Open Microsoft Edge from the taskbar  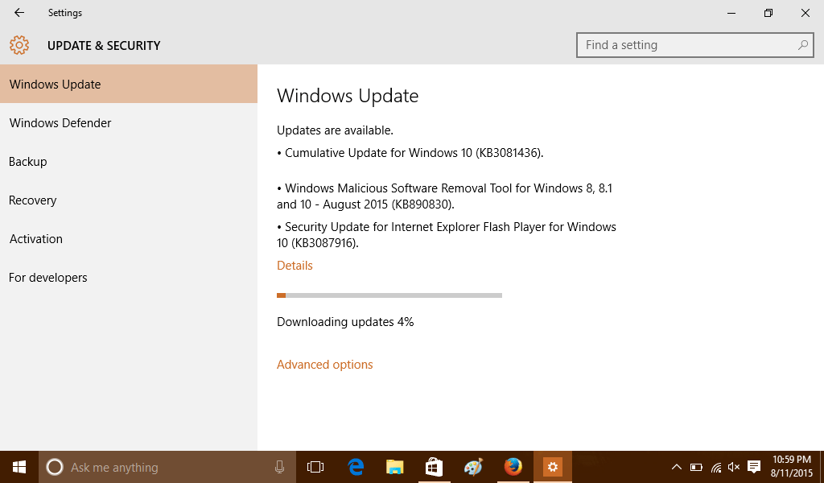click(354, 467)
